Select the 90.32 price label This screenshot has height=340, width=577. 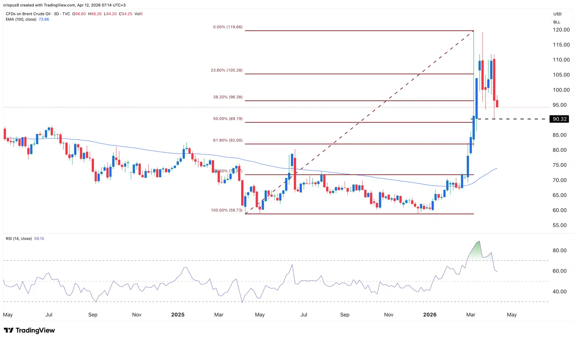coord(559,119)
